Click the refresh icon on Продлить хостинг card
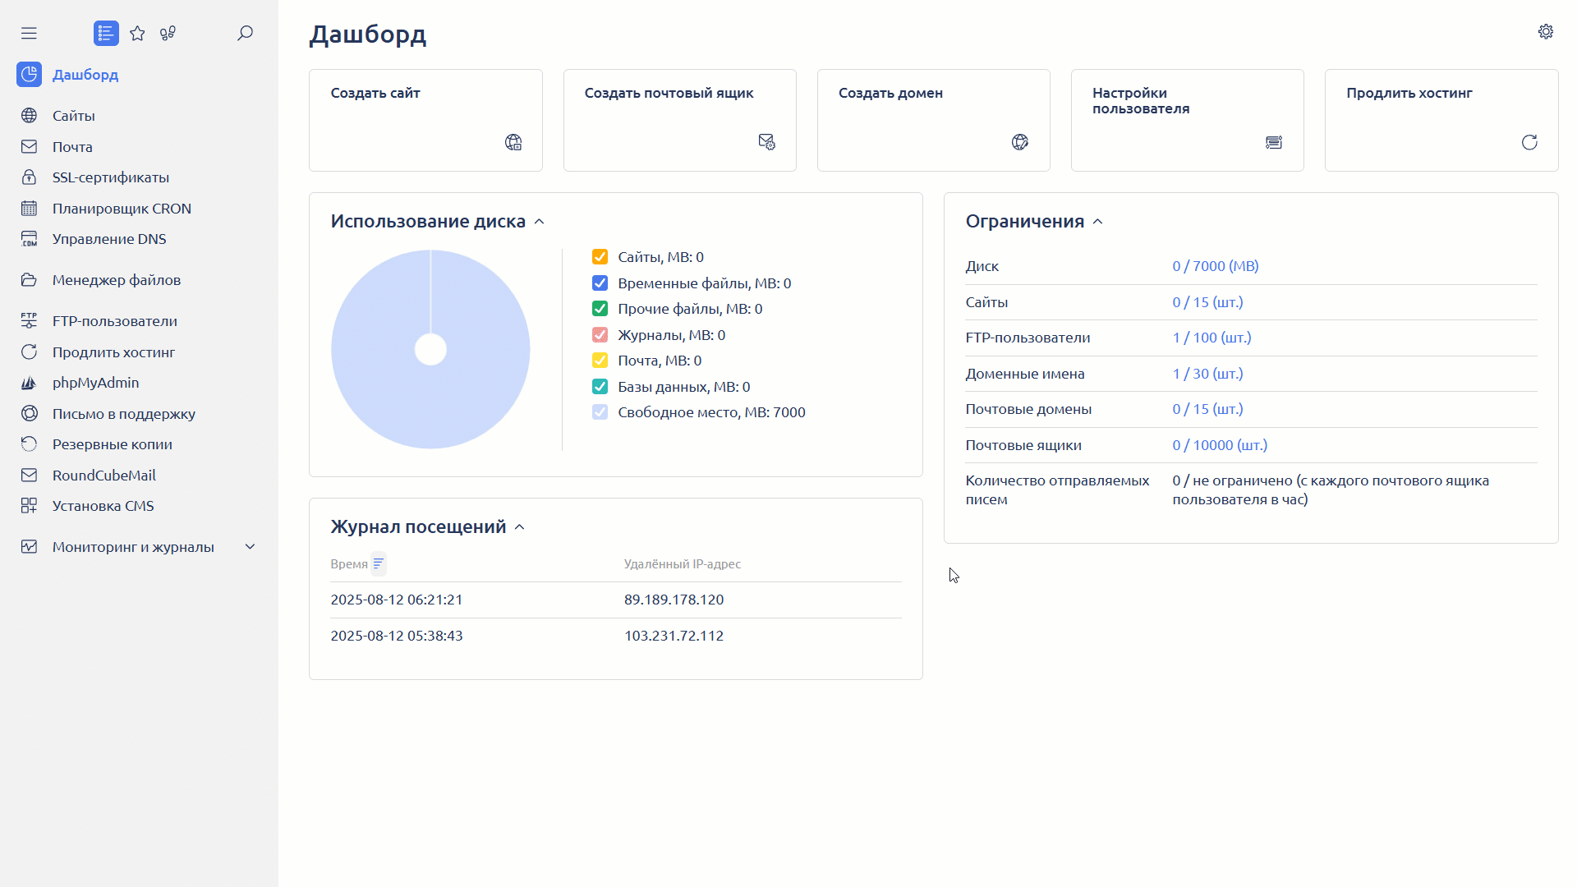The width and height of the screenshot is (1577, 887). [1529, 142]
